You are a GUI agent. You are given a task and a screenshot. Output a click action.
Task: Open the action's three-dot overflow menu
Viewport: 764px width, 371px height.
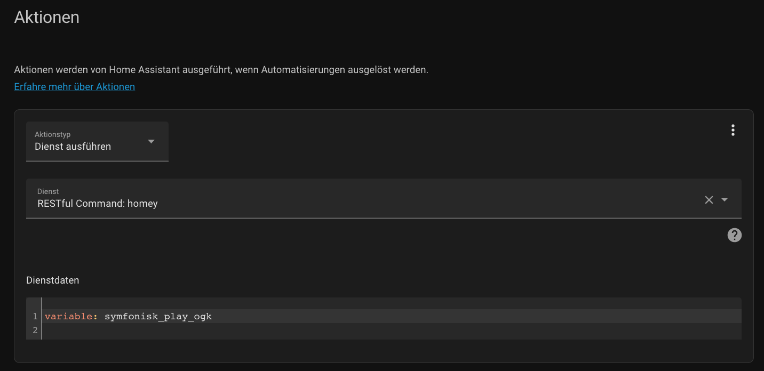coord(733,130)
